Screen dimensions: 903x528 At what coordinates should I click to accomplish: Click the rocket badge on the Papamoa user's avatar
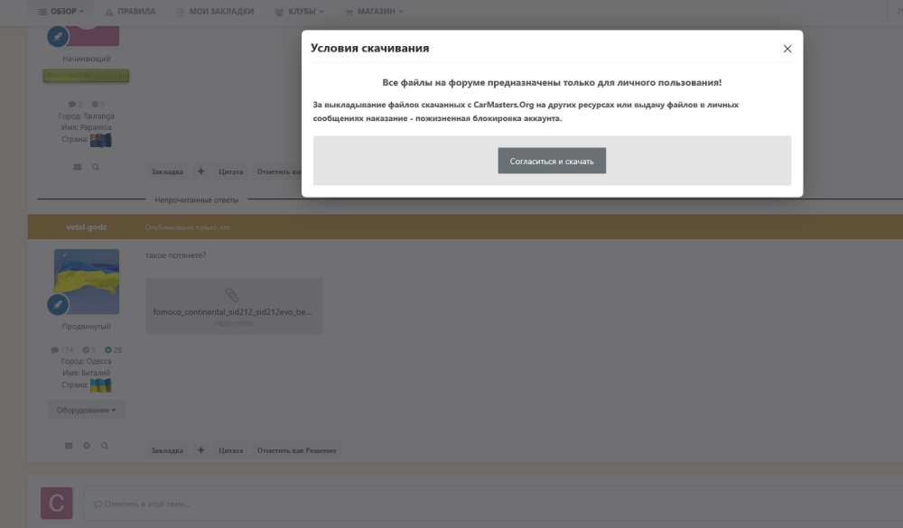pyautogui.click(x=58, y=36)
